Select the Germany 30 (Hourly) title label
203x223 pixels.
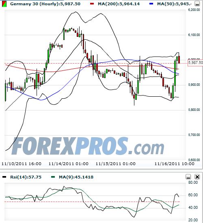pos(45,4)
